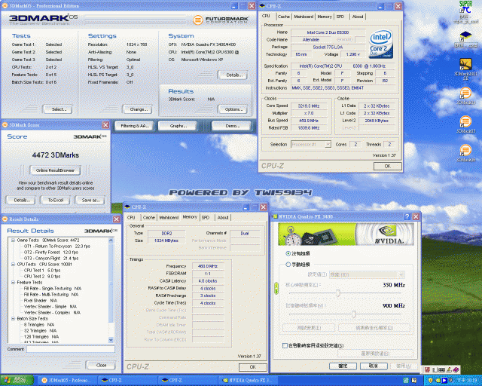This screenshot has height=386, width=482.
Task: Click the 4472 3DMarks score text
Action: 55,155
